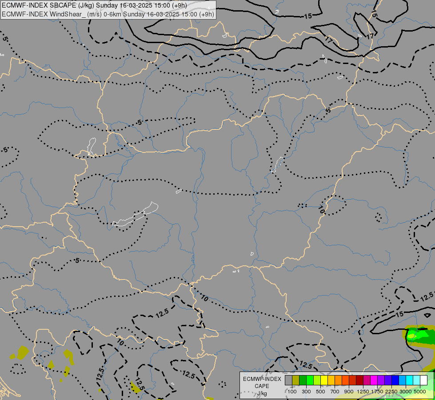Click the red-orange legend swatch
Image resolution: width=435 pixels, height=400 pixels.
point(345,380)
